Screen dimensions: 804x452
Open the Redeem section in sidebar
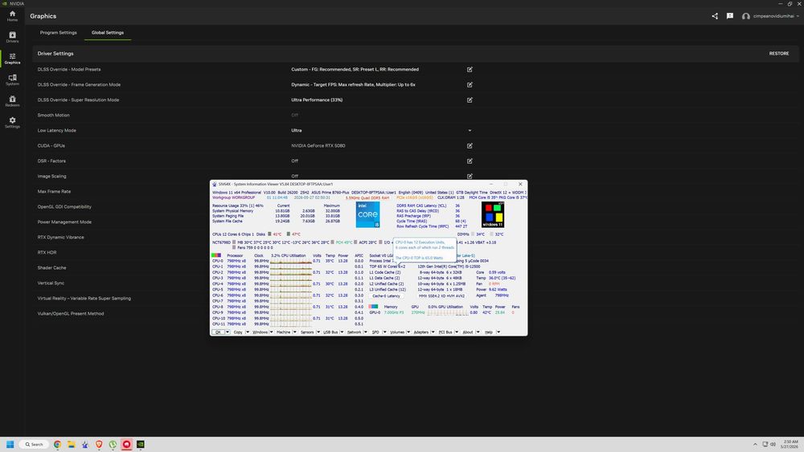12,101
